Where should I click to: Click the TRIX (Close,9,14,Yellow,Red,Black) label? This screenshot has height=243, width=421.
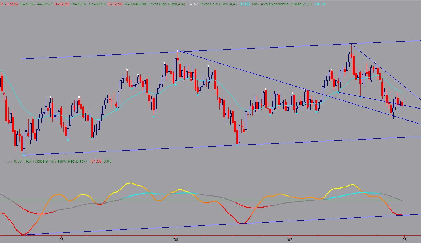click(55, 161)
